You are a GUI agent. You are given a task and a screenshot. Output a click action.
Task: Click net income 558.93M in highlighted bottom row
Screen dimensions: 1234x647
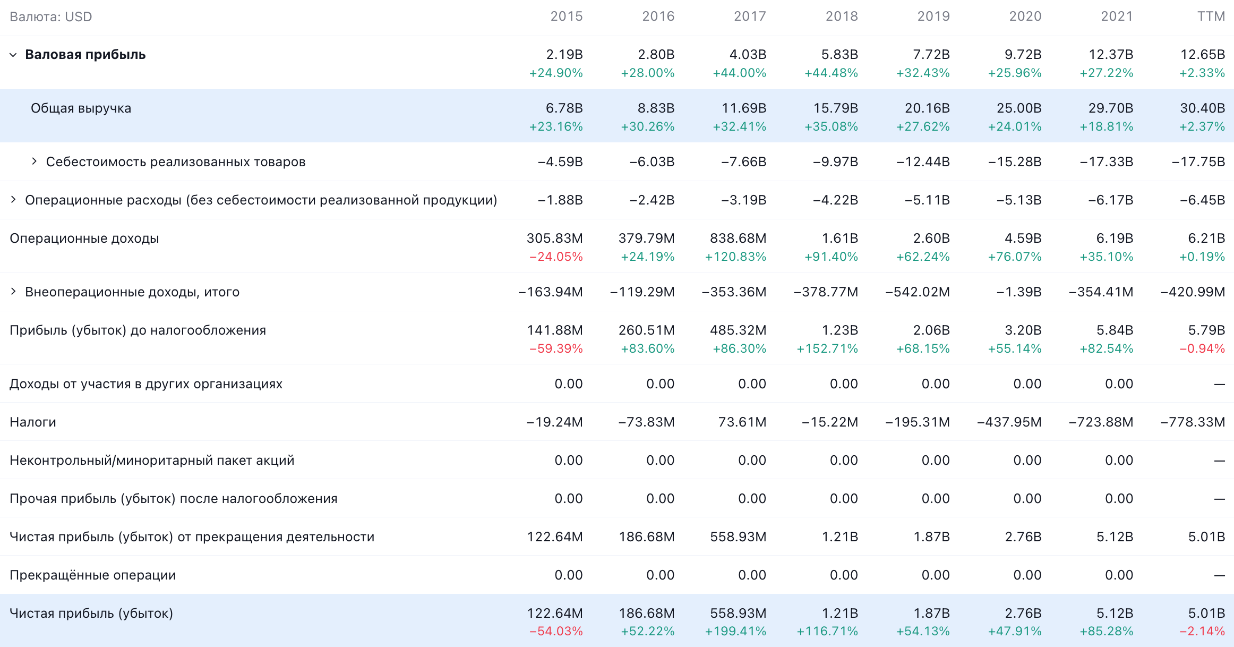click(739, 614)
